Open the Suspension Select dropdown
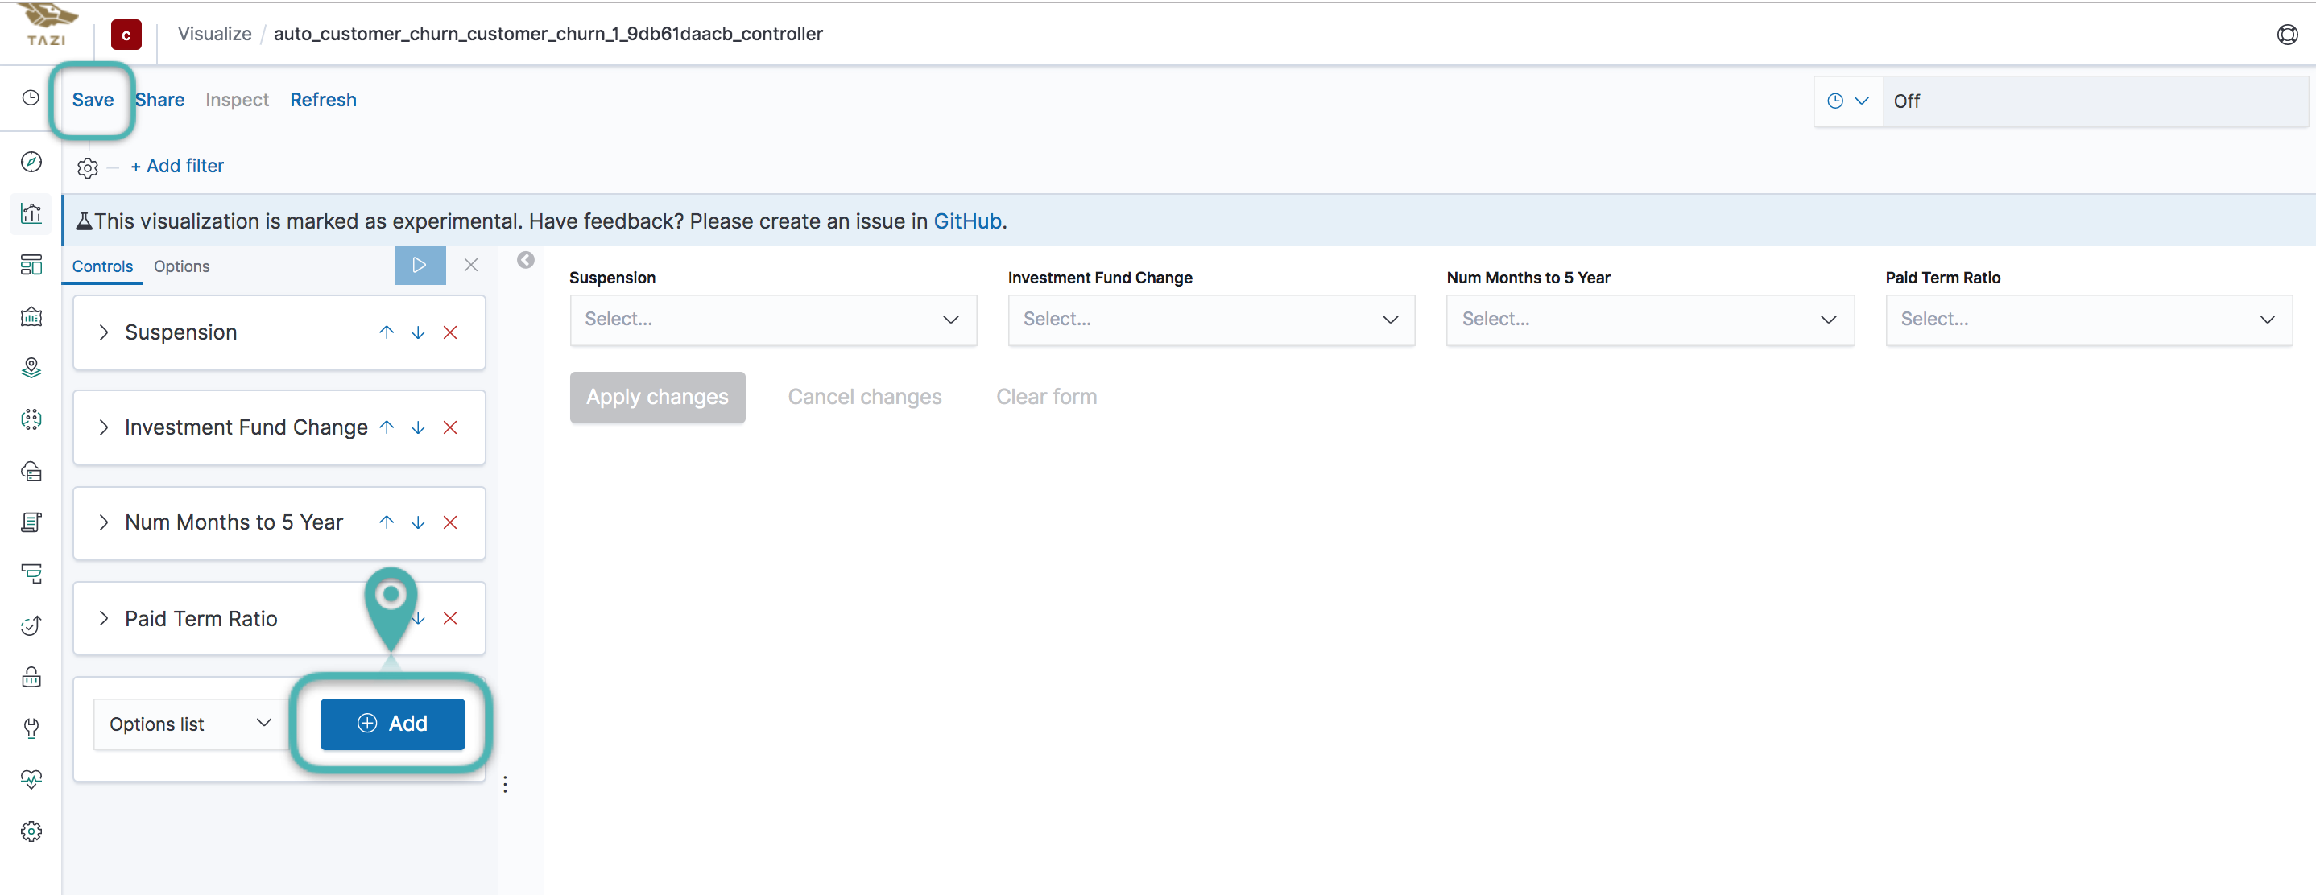Screen dimensions: 2316x895 pyautogui.click(x=773, y=320)
